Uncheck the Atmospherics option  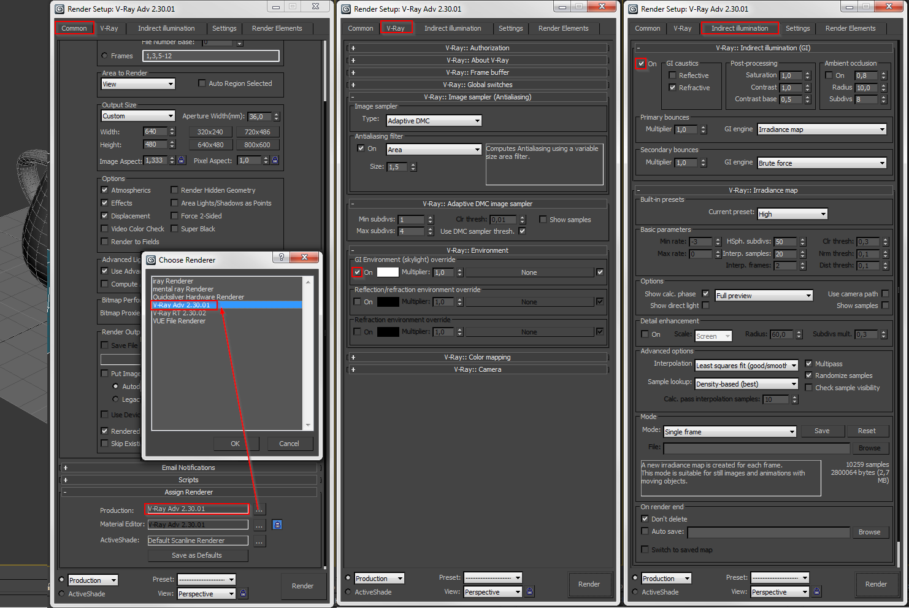105,190
